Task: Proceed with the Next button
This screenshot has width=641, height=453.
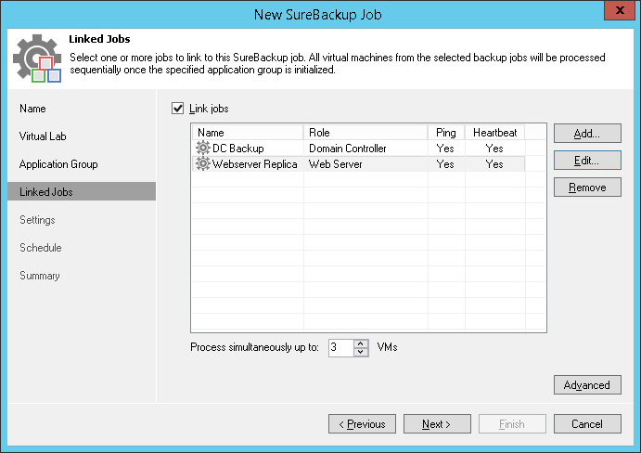Action: 437,424
